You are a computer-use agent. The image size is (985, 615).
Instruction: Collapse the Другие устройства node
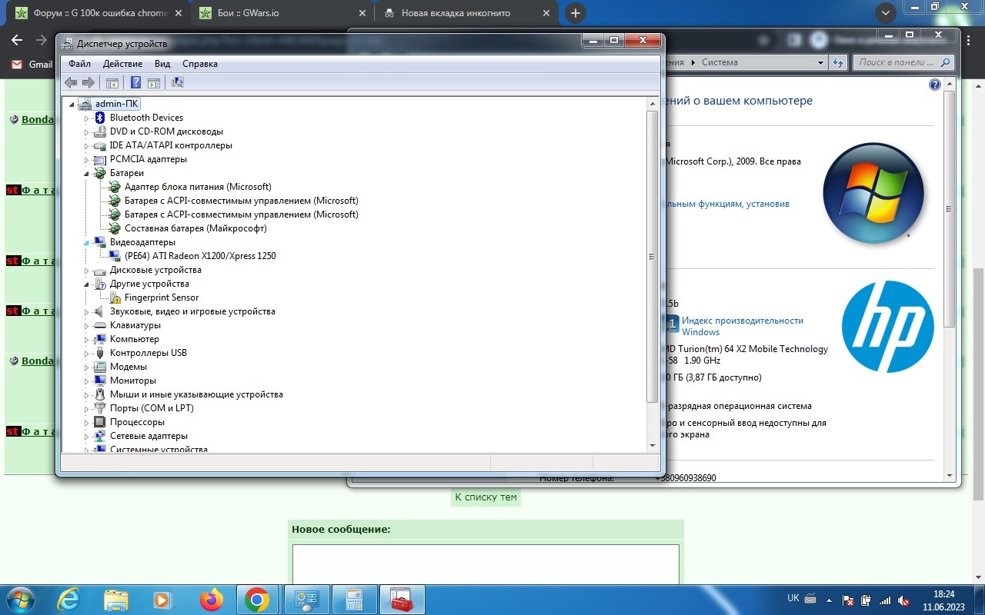87,284
